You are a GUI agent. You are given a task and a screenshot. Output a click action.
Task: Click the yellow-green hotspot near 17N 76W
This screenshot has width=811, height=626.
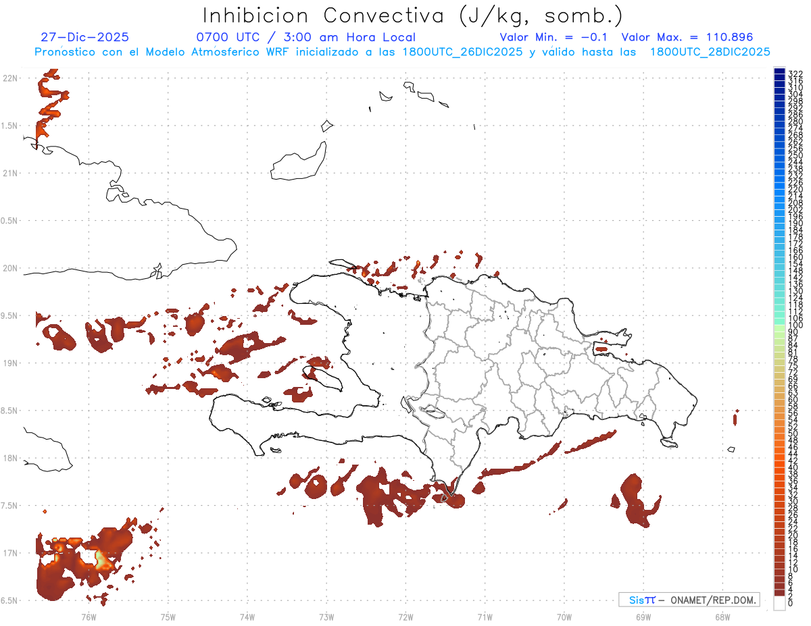101,559
